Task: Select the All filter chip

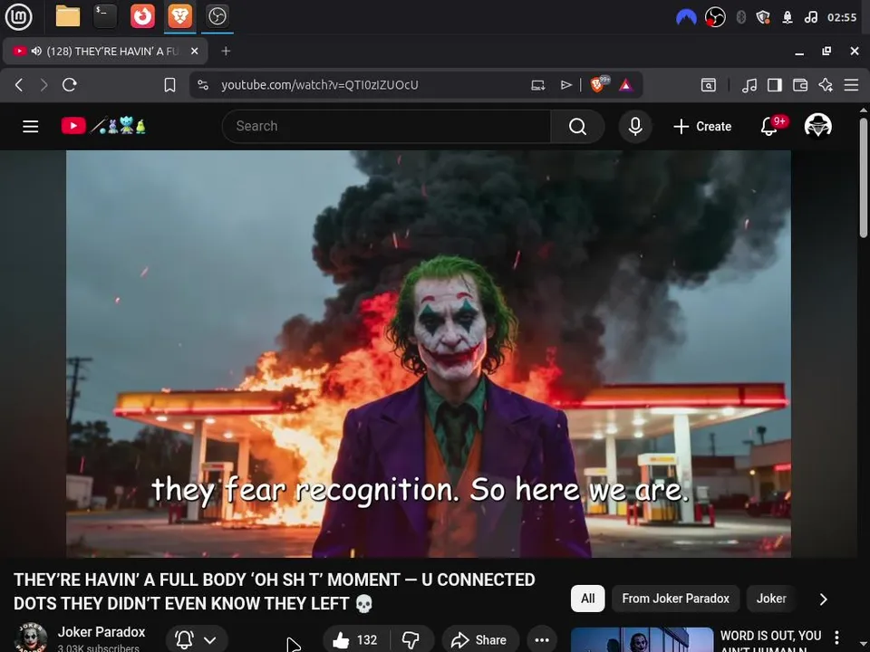Action: point(587,599)
